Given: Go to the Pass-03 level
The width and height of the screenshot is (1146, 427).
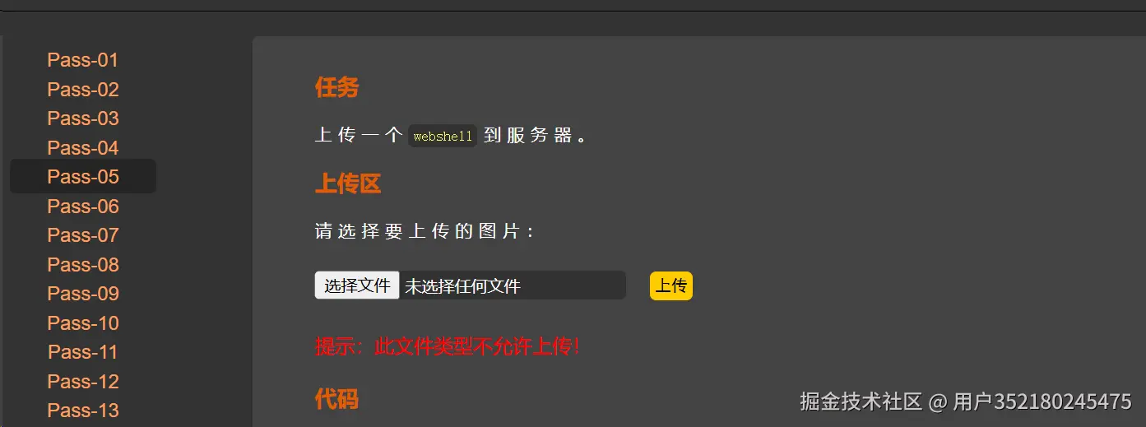Looking at the screenshot, I should tap(82, 118).
